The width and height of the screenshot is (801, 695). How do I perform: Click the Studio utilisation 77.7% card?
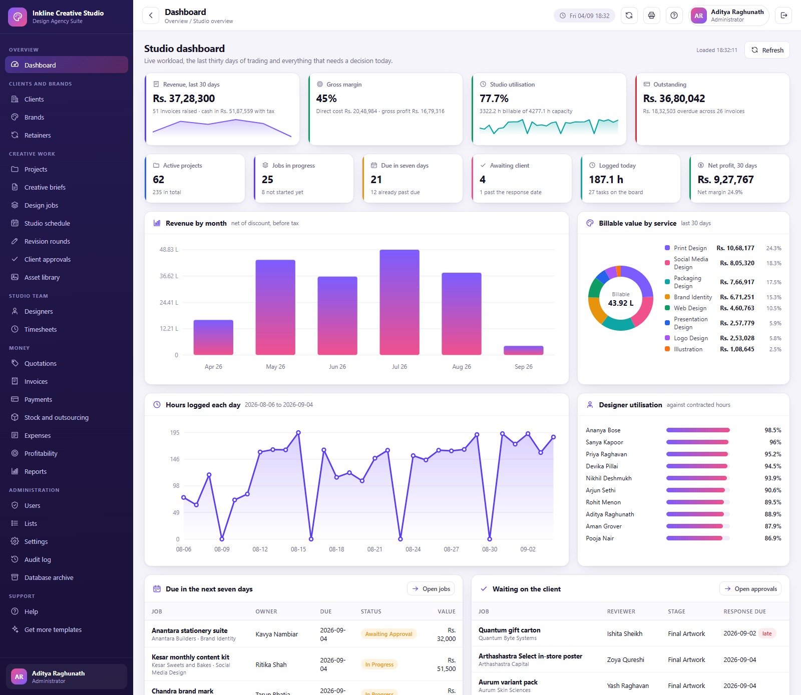(x=549, y=109)
